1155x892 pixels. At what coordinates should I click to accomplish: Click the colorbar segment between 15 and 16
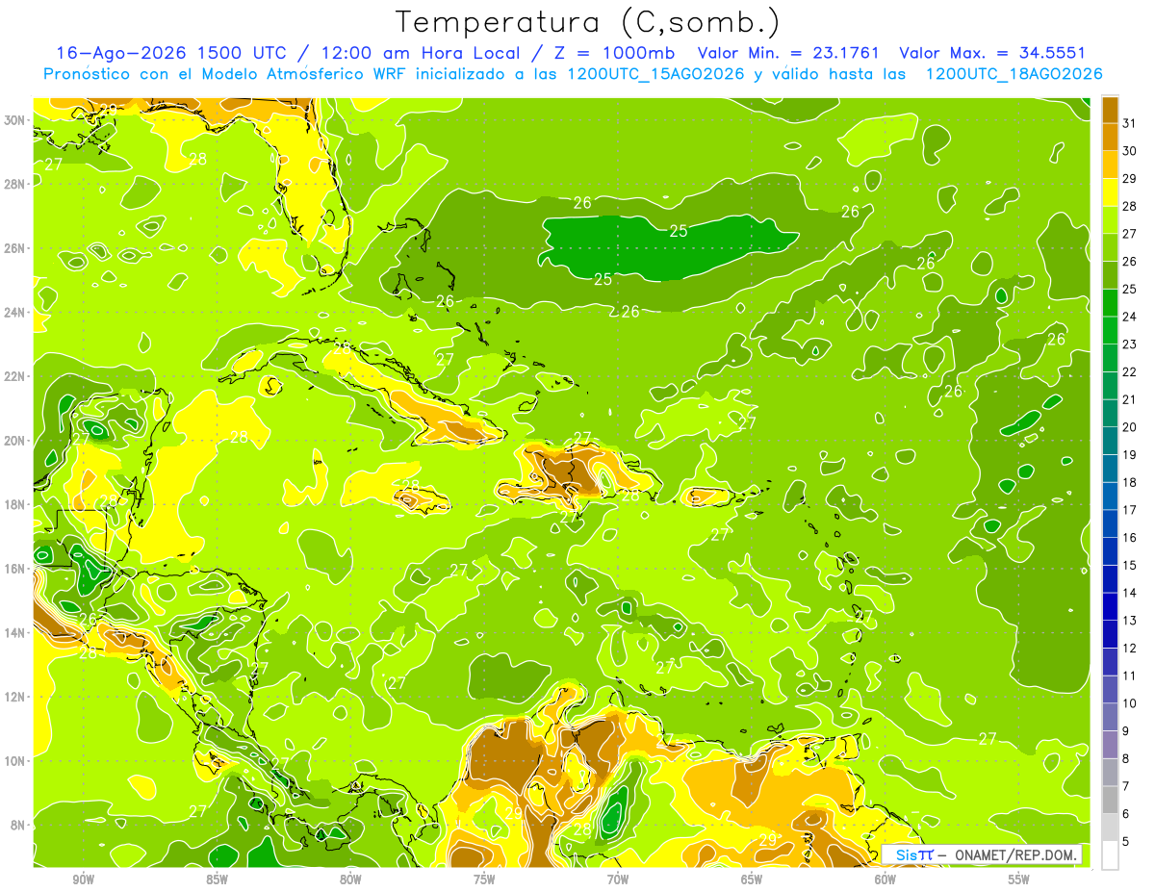[1110, 551]
